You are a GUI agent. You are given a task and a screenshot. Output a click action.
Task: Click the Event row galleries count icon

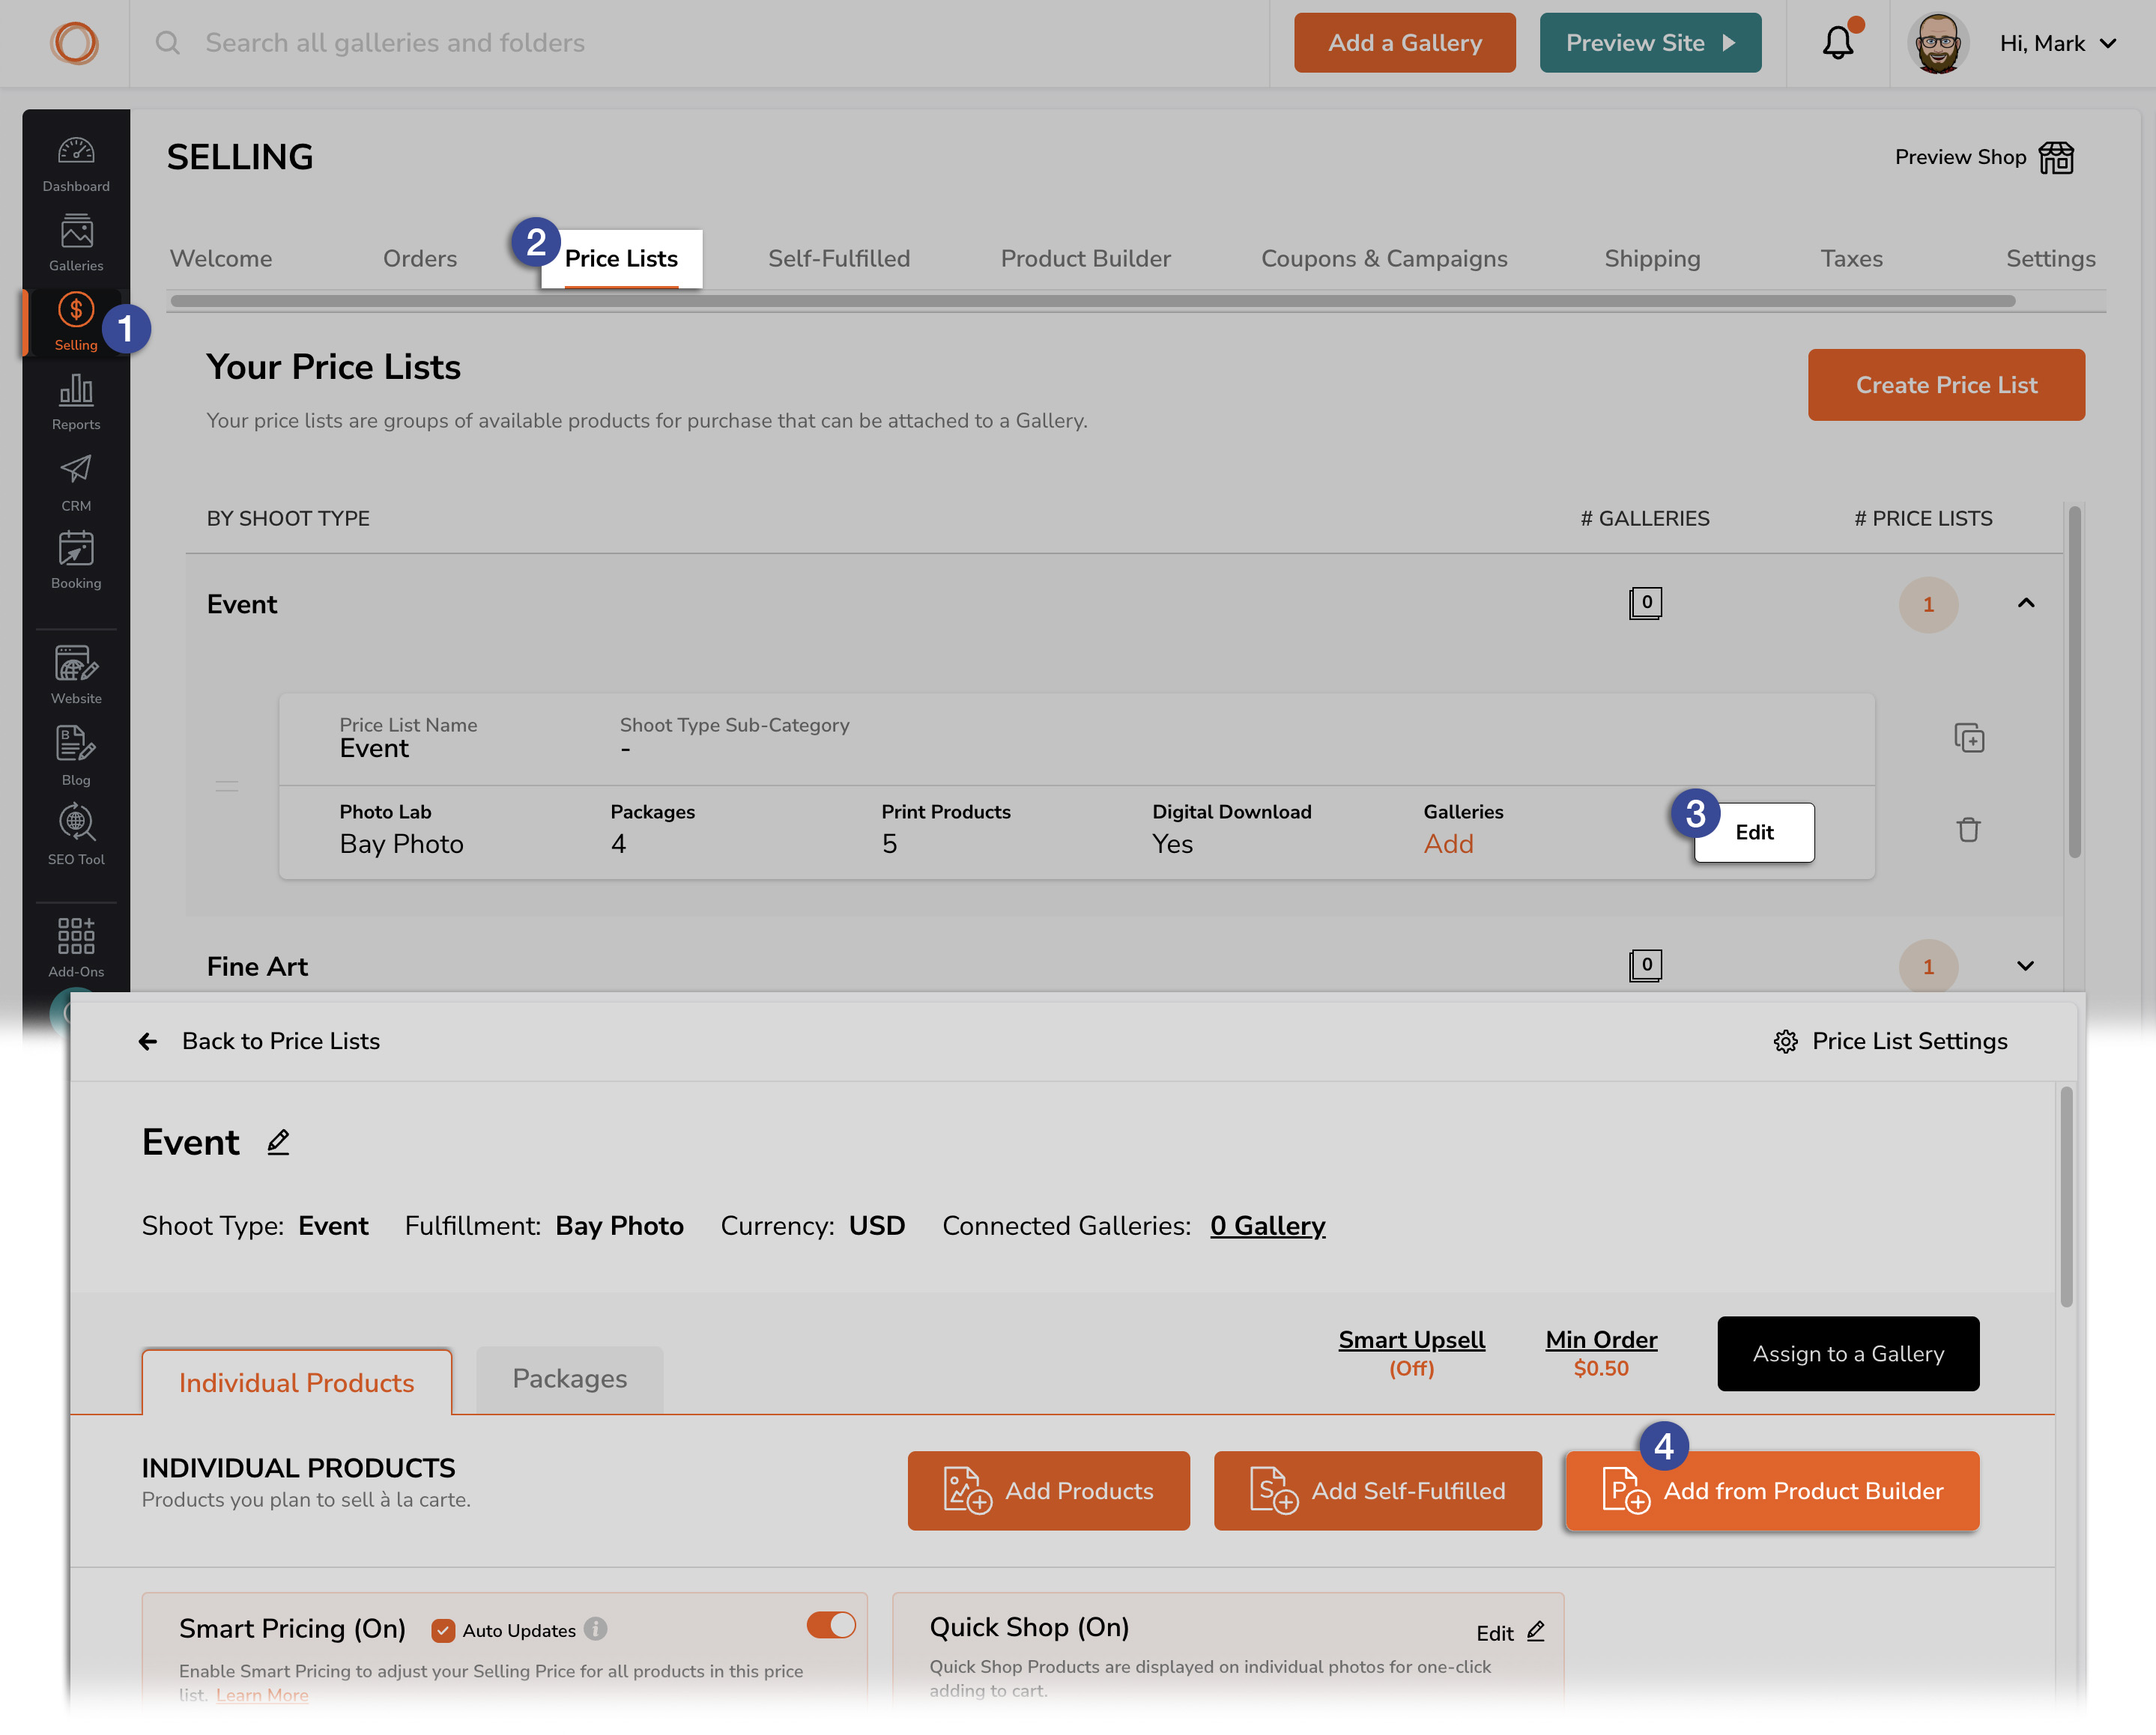(1645, 604)
